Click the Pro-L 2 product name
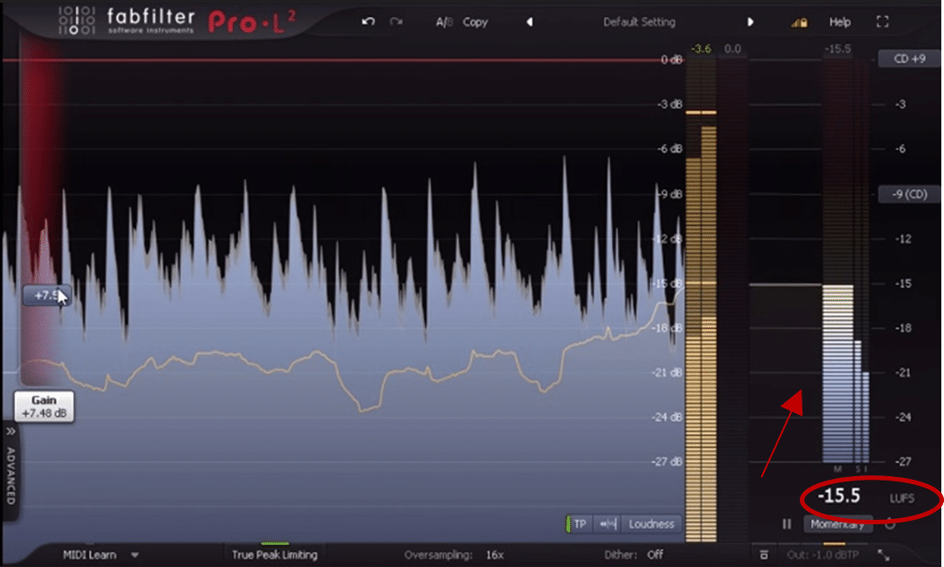Image resolution: width=944 pixels, height=567 pixels. click(252, 23)
